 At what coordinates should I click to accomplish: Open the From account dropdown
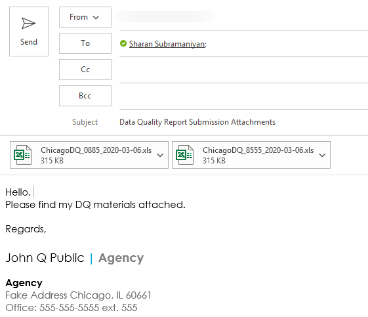[x=85, y=17]
